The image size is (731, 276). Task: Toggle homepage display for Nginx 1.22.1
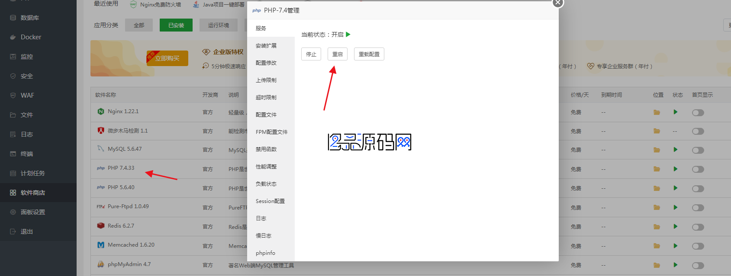click(x=698, y=113)
